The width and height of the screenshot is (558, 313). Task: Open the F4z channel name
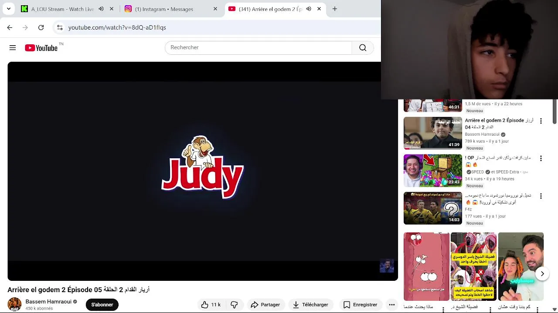(468, 210)
